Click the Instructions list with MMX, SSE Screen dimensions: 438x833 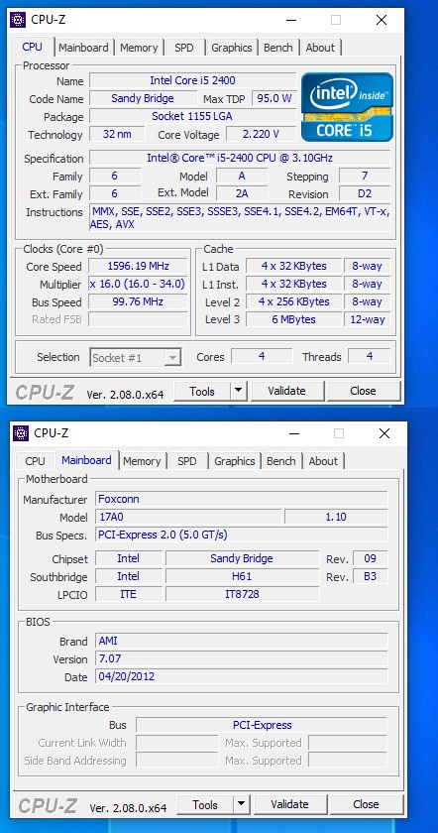tap(240, 218)
